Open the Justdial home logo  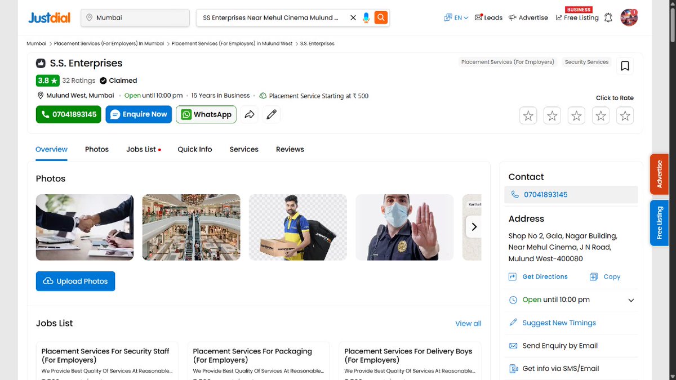50,17
